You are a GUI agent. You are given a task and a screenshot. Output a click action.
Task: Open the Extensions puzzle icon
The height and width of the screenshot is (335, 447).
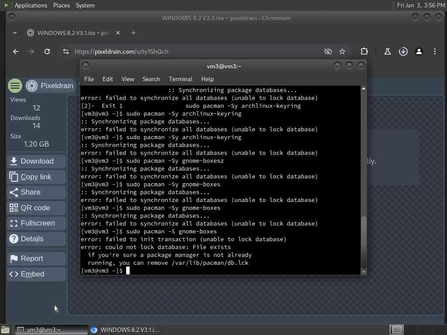point(364,51)
